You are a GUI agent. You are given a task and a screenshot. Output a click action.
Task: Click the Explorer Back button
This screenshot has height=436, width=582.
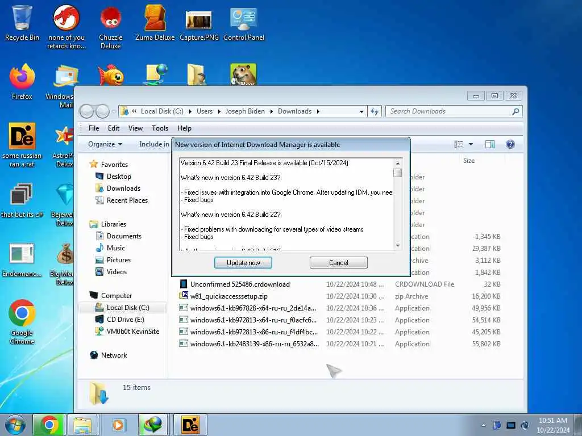click(87, 111)
